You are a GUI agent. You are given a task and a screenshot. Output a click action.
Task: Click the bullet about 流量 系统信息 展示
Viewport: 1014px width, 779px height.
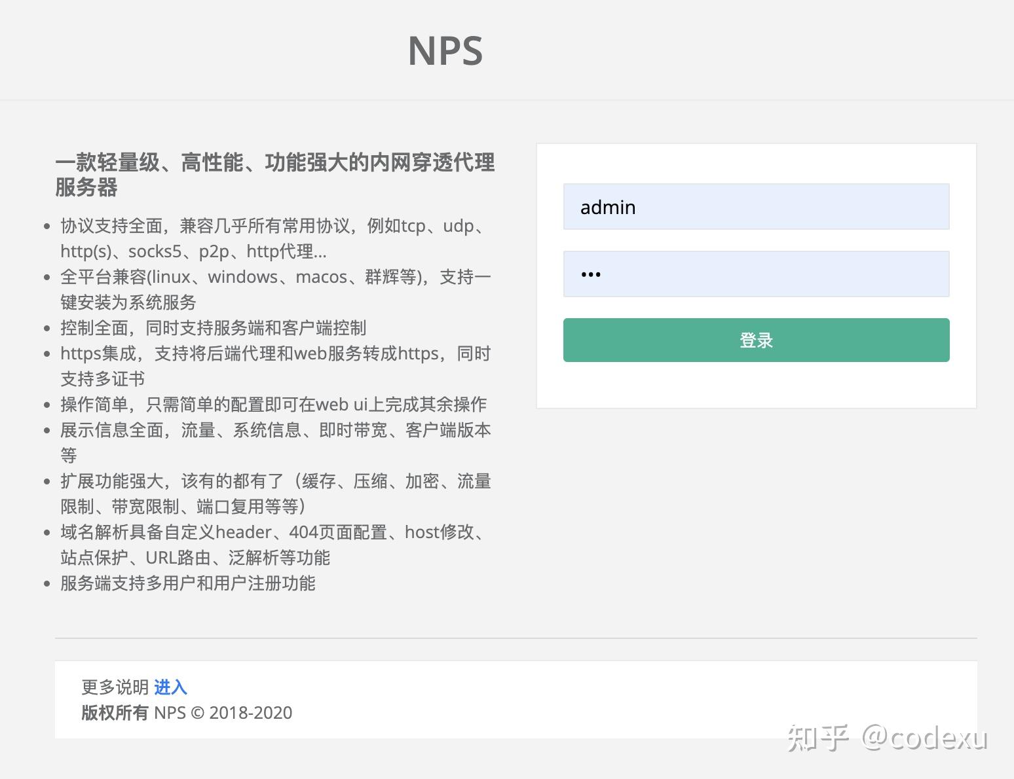pyautogui.click(x=274, y=443)
